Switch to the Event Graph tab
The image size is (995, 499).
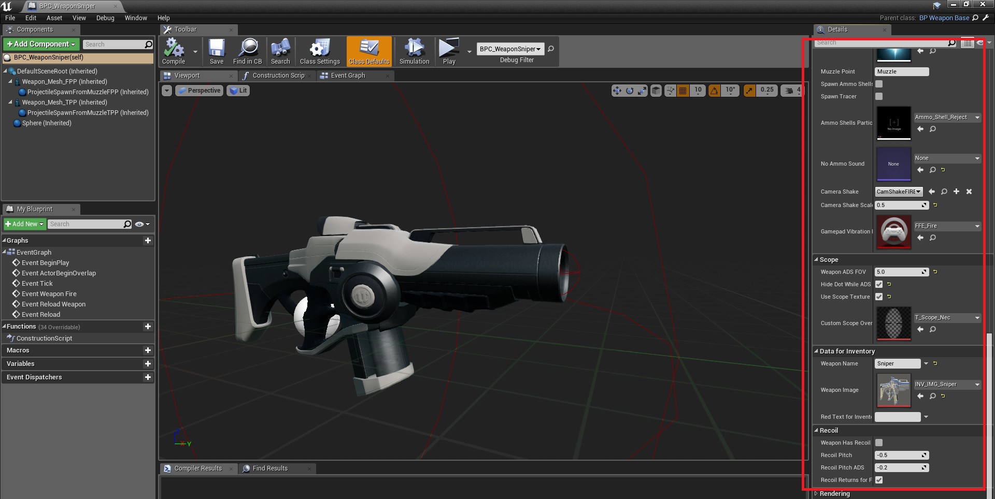(x=348, y=76)
